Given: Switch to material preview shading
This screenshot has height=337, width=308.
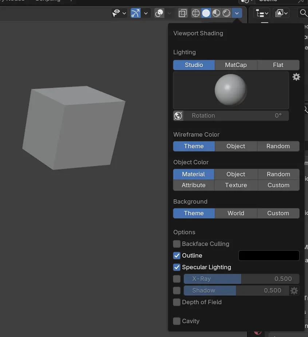Looking at the screenshot, I should 216,13.
